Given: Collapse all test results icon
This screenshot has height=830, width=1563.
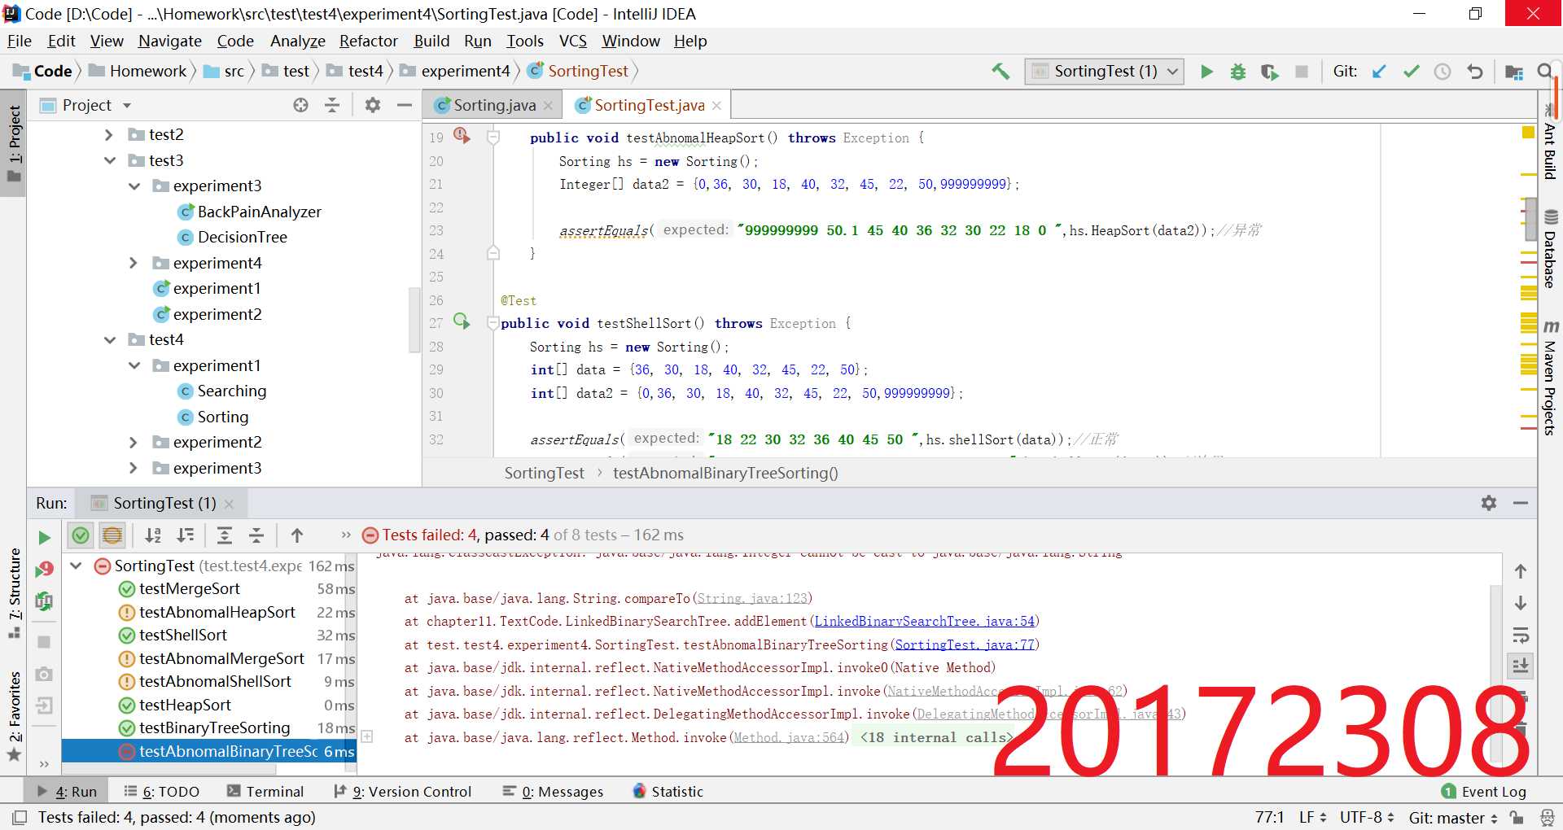Looking at the screenshot, I should point(256,535).
